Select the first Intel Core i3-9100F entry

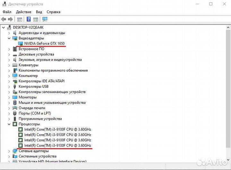[57, 129]
